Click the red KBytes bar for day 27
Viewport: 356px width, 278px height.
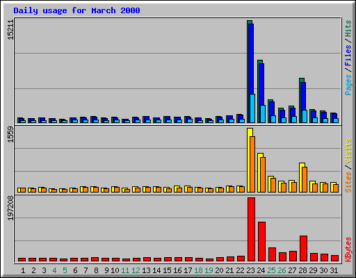click(x=293, y=256)
